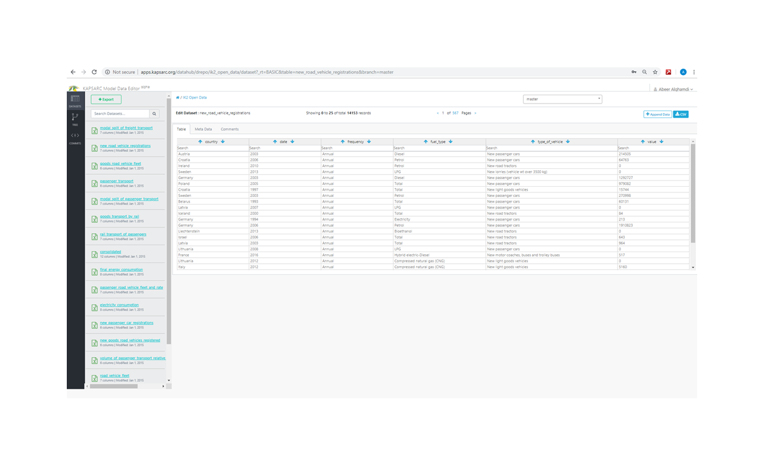Image resolution: width=764 pixels, height=465 pixels.
Task: Go back in browser history
Action: coord(73,72)
